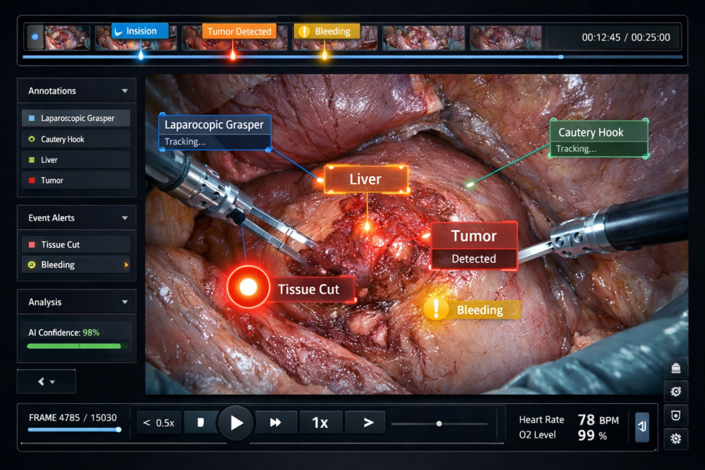Select Bleeding in Event Alerts list
Image resolution: width=705 pixels, height=470 pixels.
click(x=75, y=264)
